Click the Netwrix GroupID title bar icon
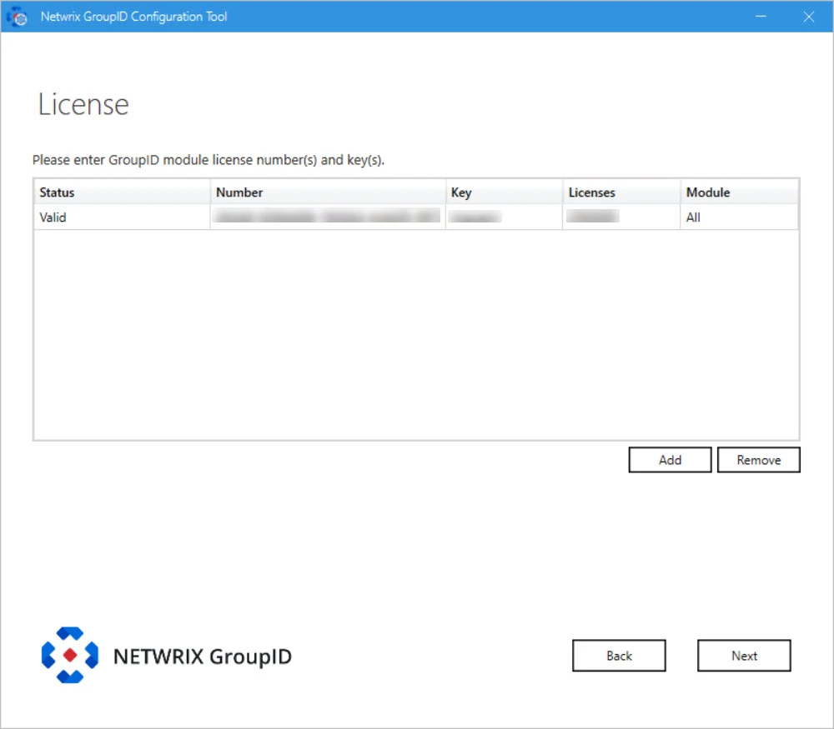Screen dimensions: 834x729 (17, 17)
